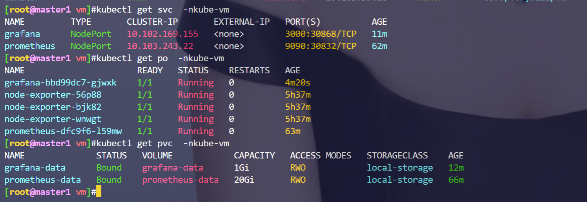Image resolution: width=587 pixels, height=202 pixels.
Task: Select pod node-exporter-wnwgt
Action: coord(53,119)
